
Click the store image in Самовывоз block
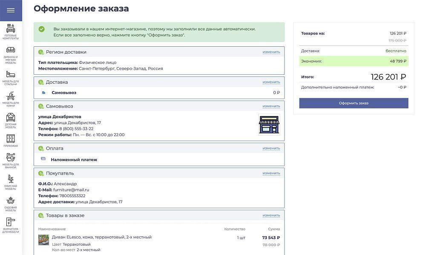(269, 125)
